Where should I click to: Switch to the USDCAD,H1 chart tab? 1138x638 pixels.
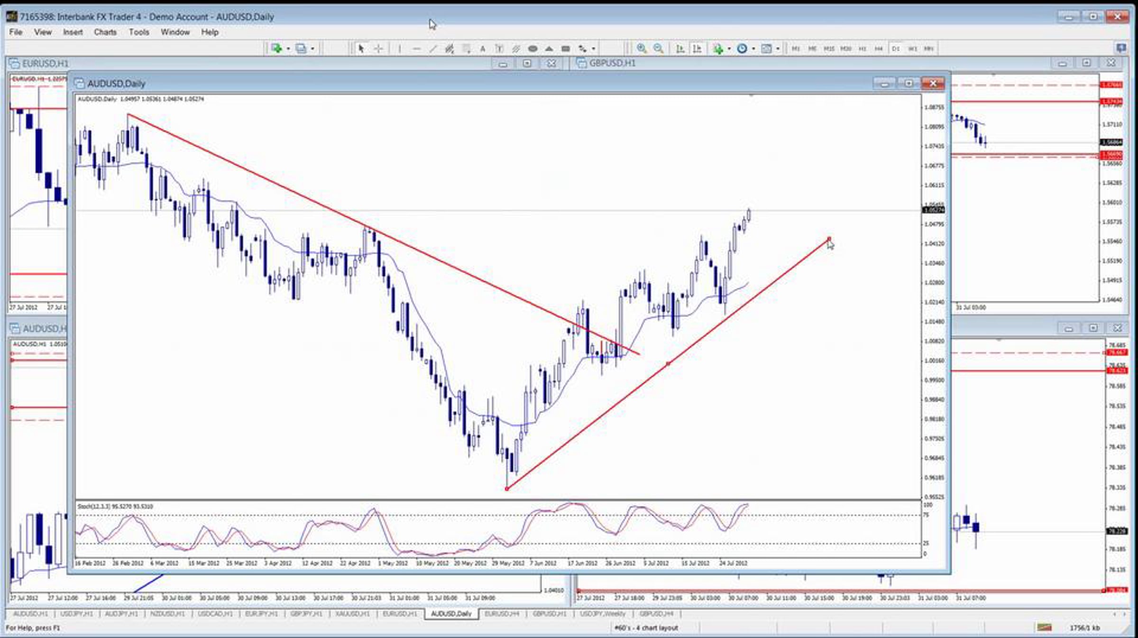click(x=215, y=614)
